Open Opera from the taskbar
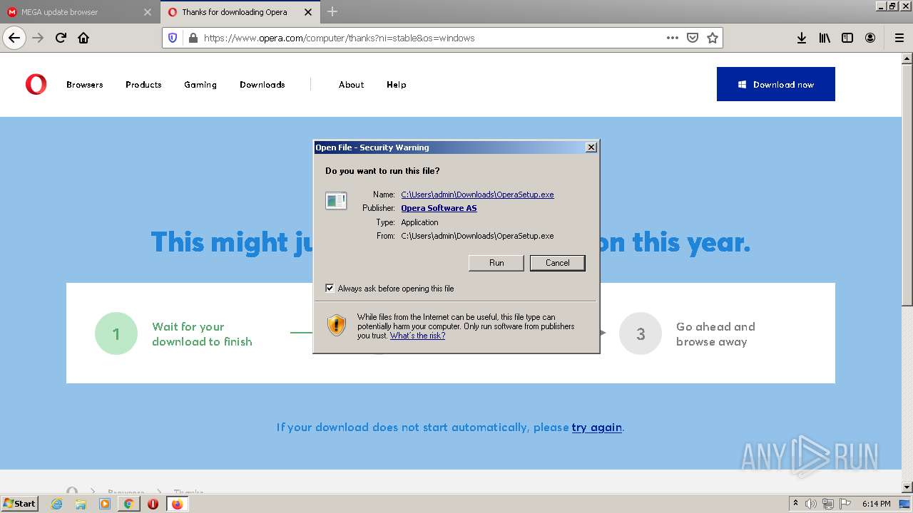Screen dimensions: 913x513 click(153, 504)
